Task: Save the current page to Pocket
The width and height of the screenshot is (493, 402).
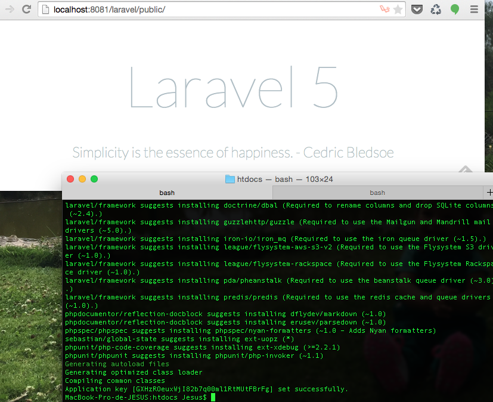Action: tap(417, 10)
